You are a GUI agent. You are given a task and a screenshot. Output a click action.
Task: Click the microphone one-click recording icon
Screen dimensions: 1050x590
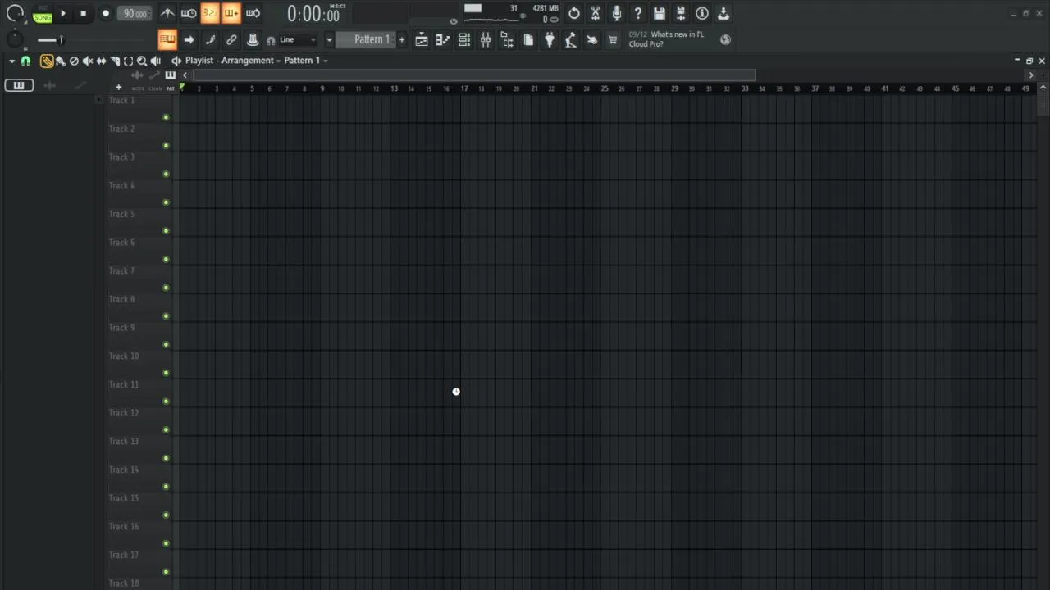[x=617, y=13]
